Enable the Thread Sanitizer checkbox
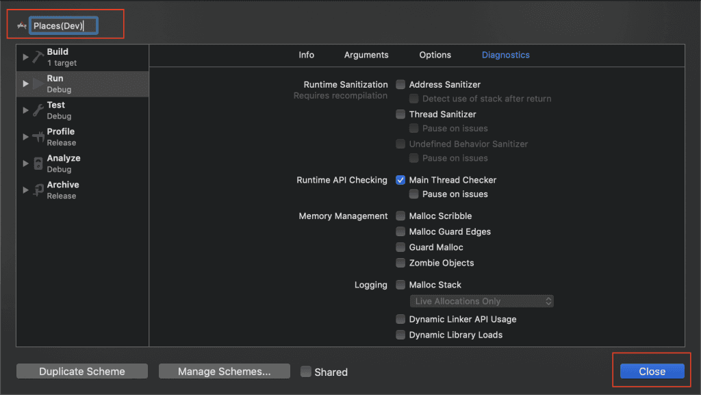Screen dimensions: 701x395 pos(400,114)
